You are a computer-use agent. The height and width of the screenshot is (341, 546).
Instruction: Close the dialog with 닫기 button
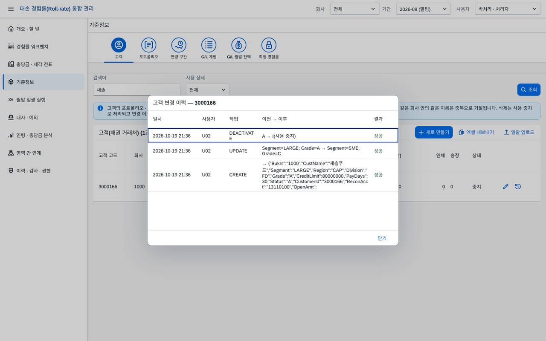click(x=382, y=238)
